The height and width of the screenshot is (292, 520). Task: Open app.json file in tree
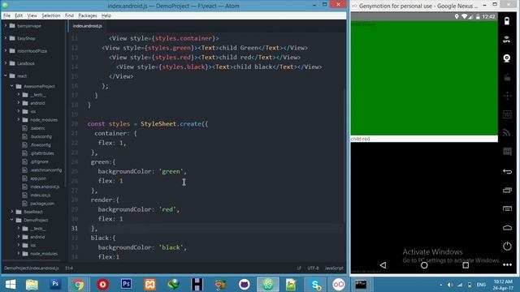[x=38, y=178]
